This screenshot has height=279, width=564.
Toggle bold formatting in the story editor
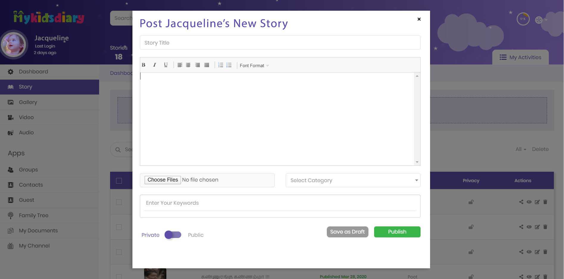143,65
